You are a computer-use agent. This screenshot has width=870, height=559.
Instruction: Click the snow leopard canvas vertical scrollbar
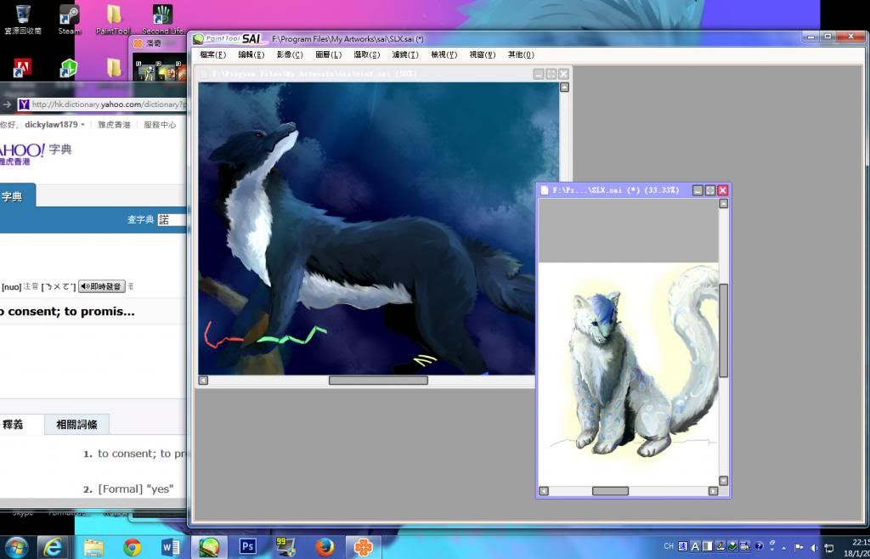tap(724, 330)
